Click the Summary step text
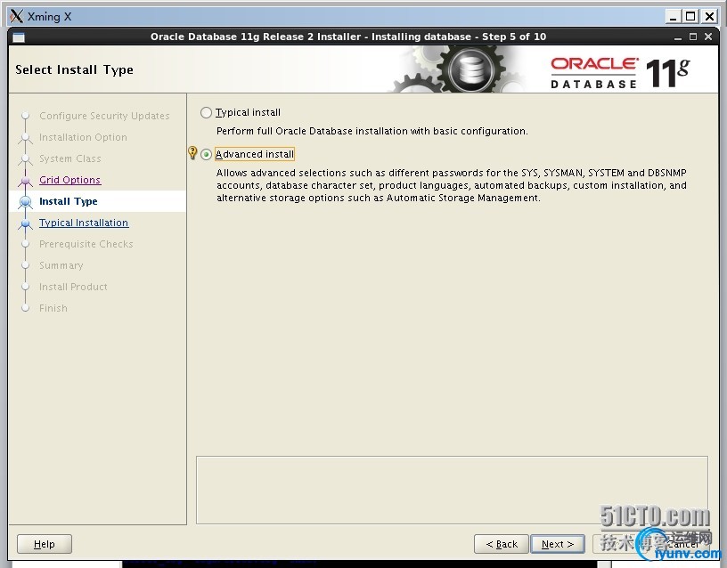 [61, 265]
